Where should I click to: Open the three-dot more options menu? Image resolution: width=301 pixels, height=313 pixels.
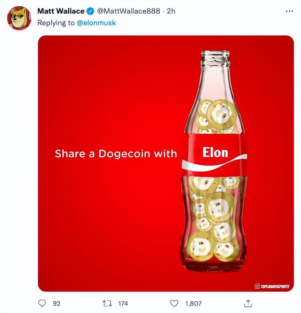point(289,11)
